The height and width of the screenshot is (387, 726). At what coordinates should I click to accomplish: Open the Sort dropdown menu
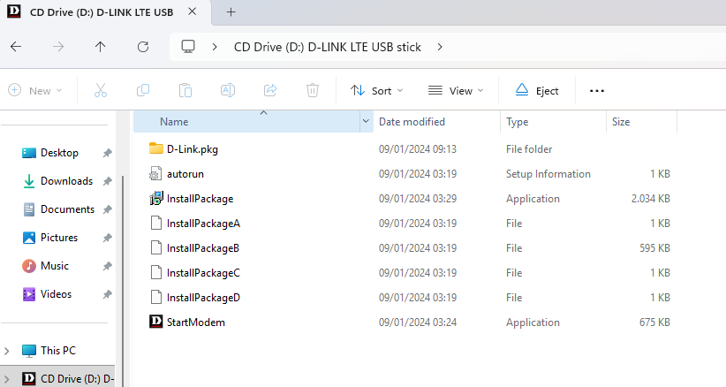376,90
